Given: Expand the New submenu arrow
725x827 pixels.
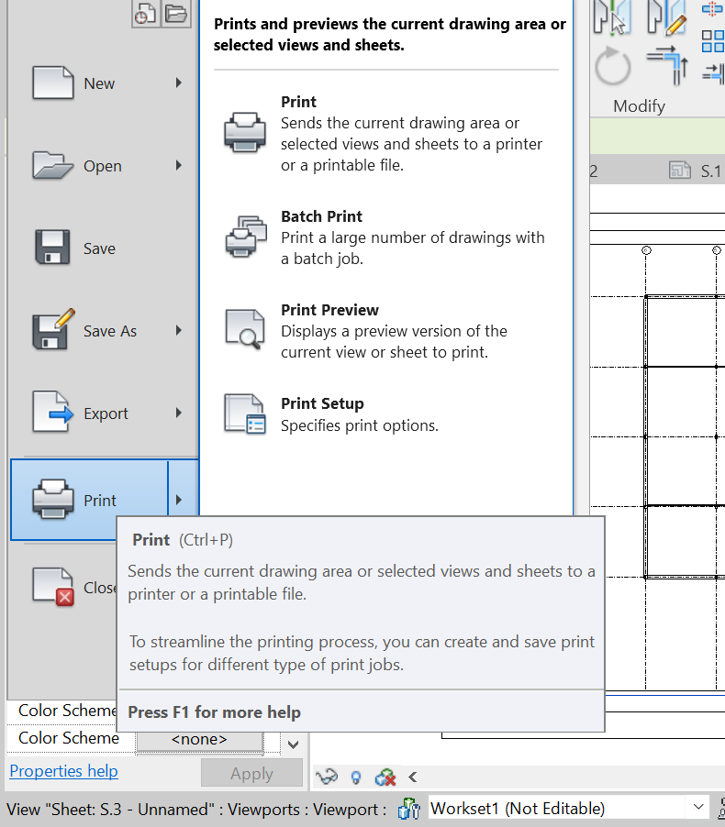Looking at the screenshot, I should (179, 83).
